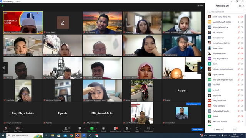Click the Record icon

[103, 128]
